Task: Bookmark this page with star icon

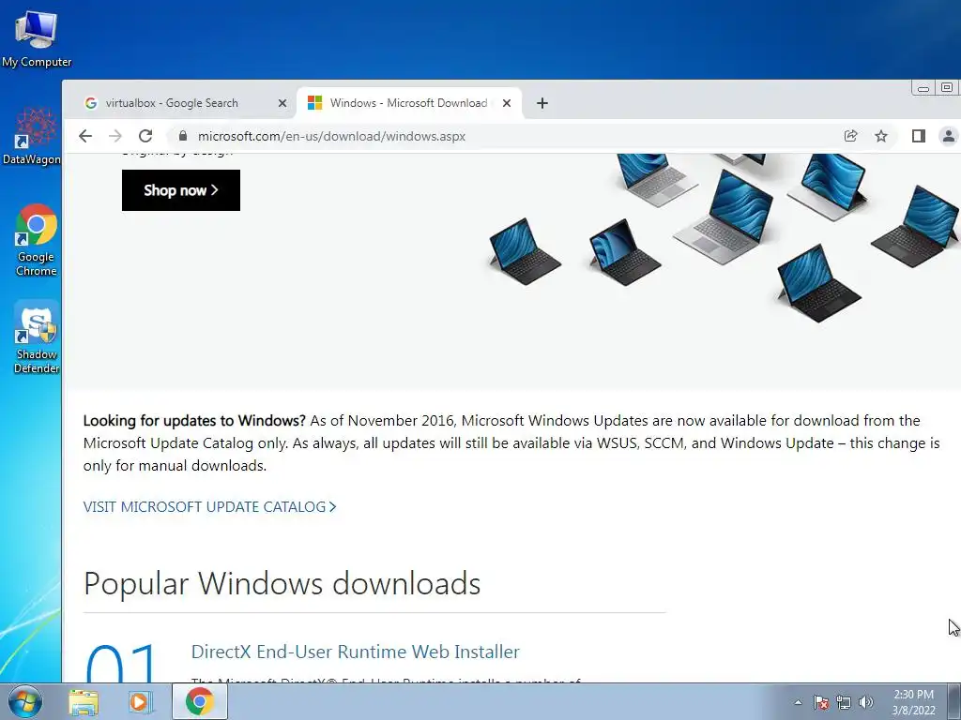Action: (881, 136)
